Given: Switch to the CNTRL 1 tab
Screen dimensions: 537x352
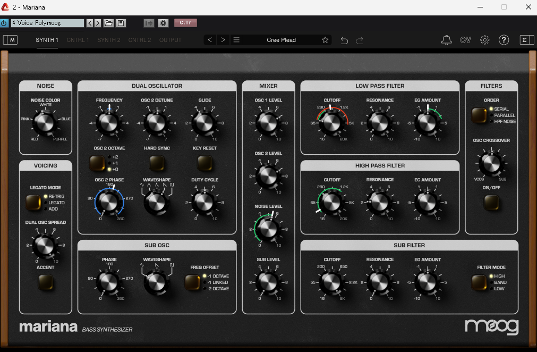Looking at the screenshot, I should (x=78, y=40).
